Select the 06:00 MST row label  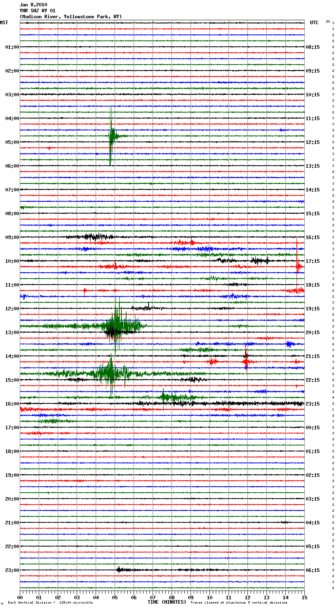[x=12, y=166]
